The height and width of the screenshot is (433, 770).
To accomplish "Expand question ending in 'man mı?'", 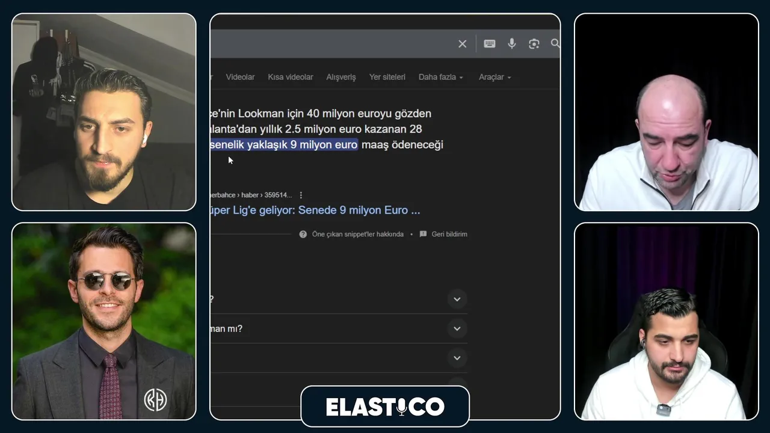I will tap(457, 328).
